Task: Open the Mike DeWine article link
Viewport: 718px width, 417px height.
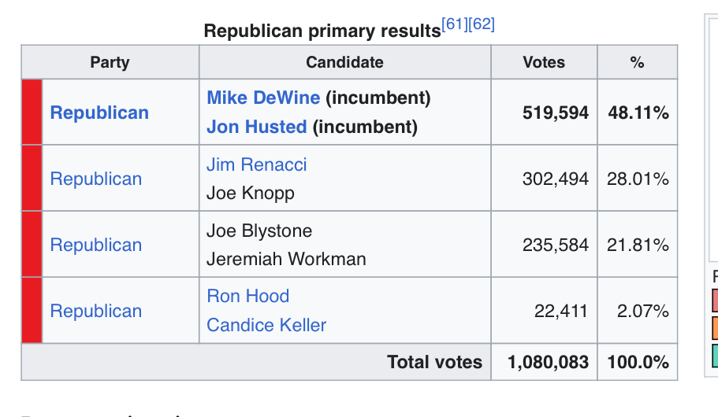Action: click(x=263, y=98)
